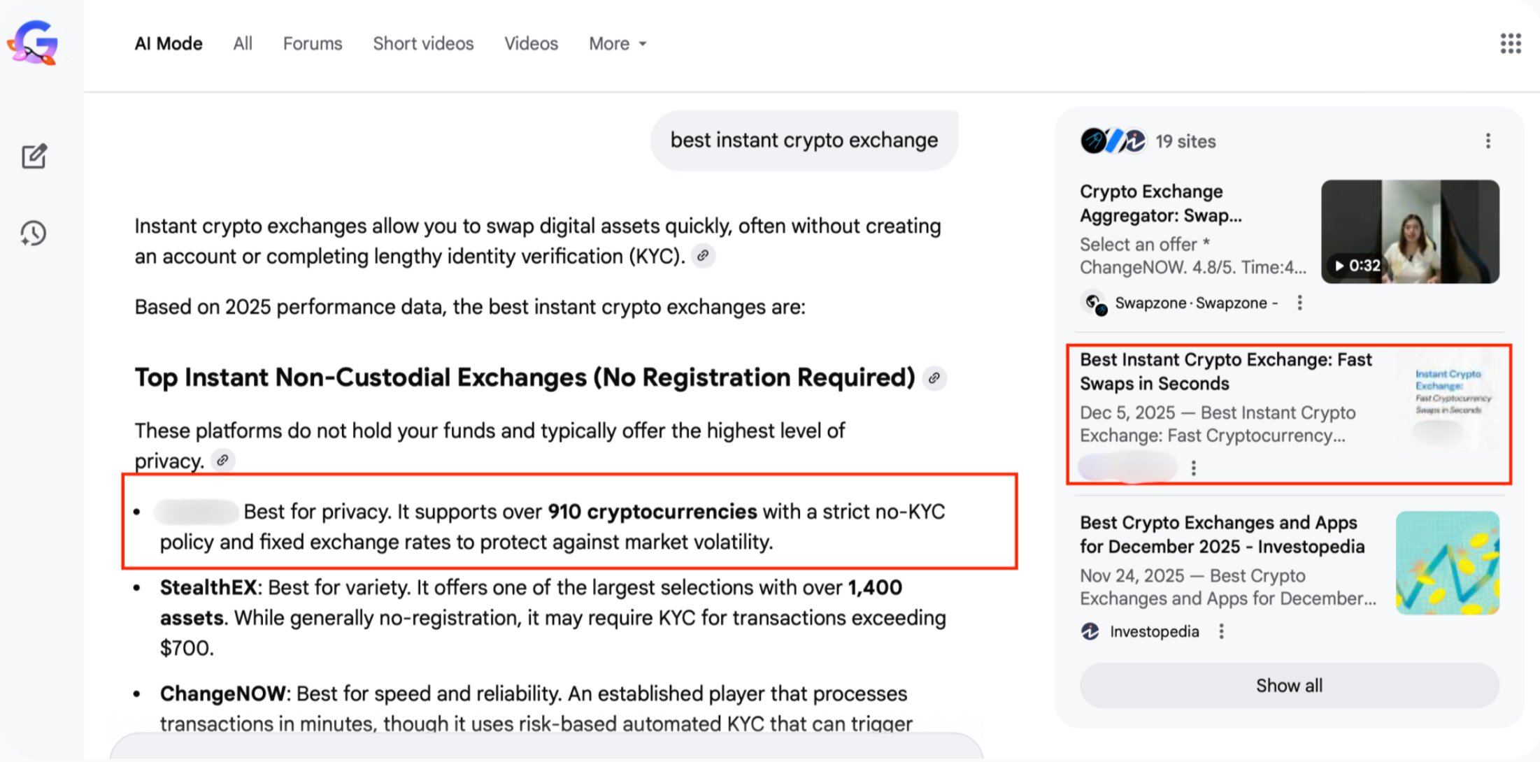Open more options for Fast Swaps result

pos(1194,468)
